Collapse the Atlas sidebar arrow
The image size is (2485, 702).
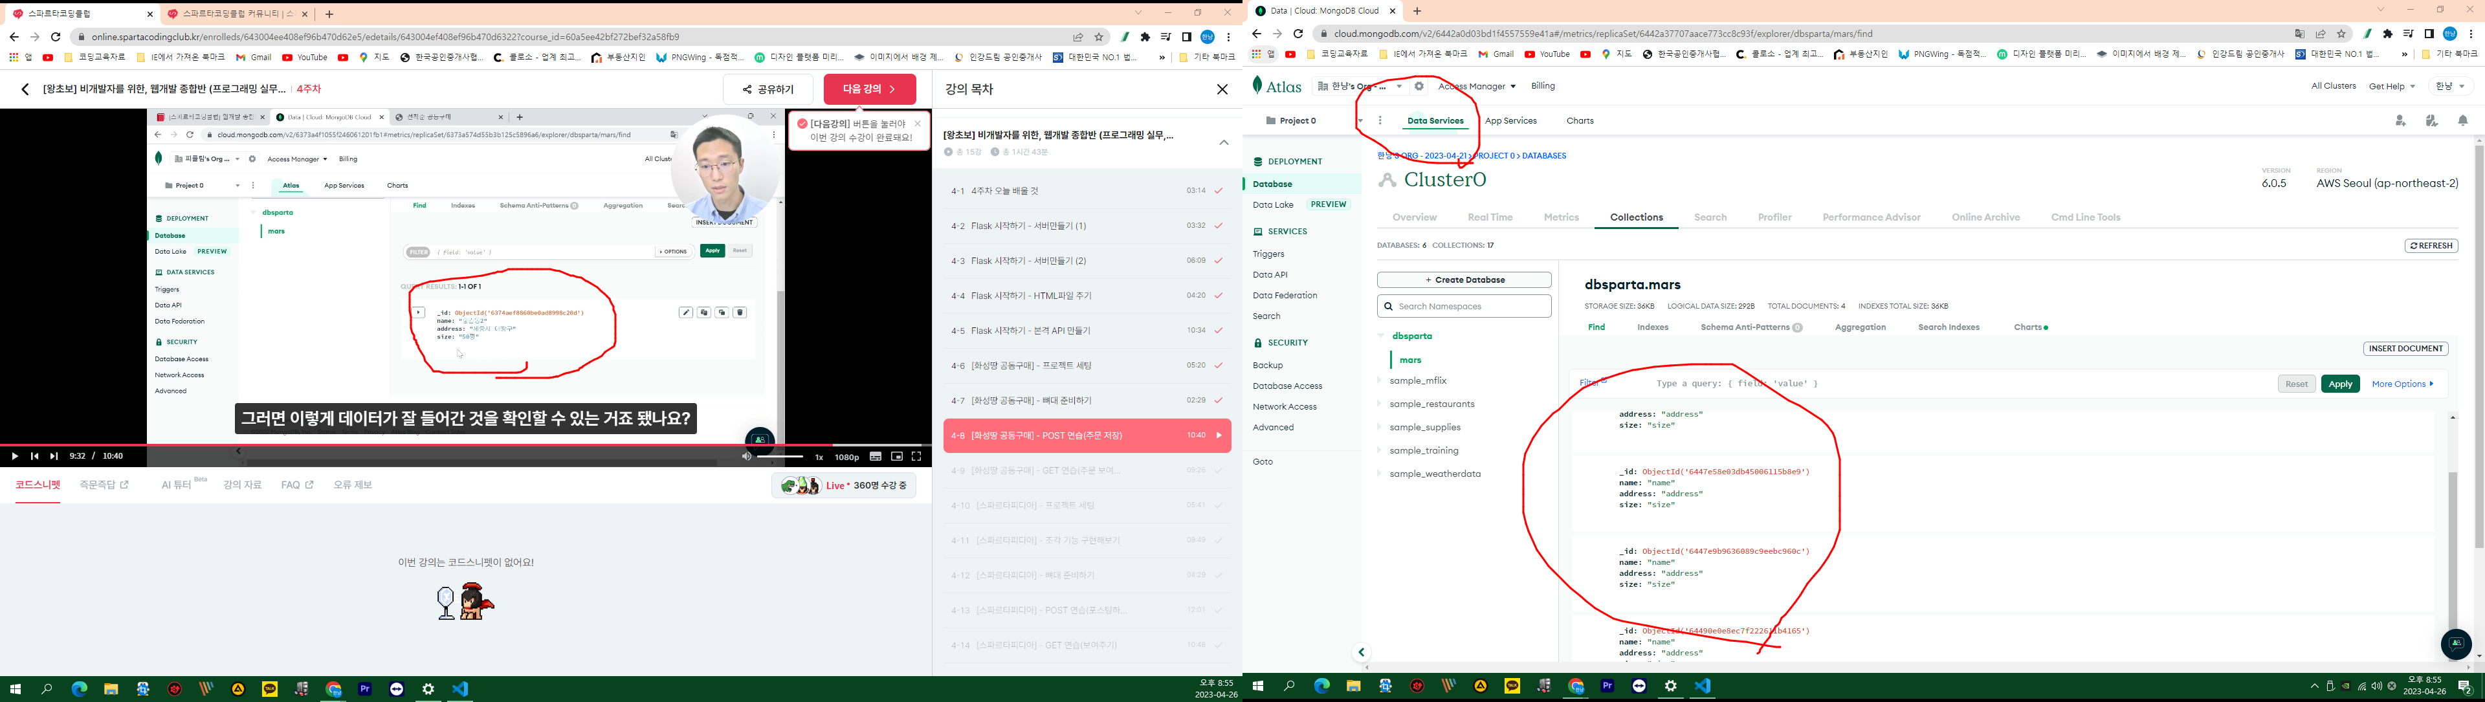(x=1361, y=652)
